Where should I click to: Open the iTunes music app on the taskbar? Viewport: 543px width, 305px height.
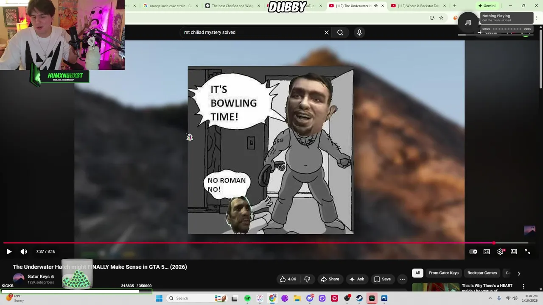click(260, 298)
